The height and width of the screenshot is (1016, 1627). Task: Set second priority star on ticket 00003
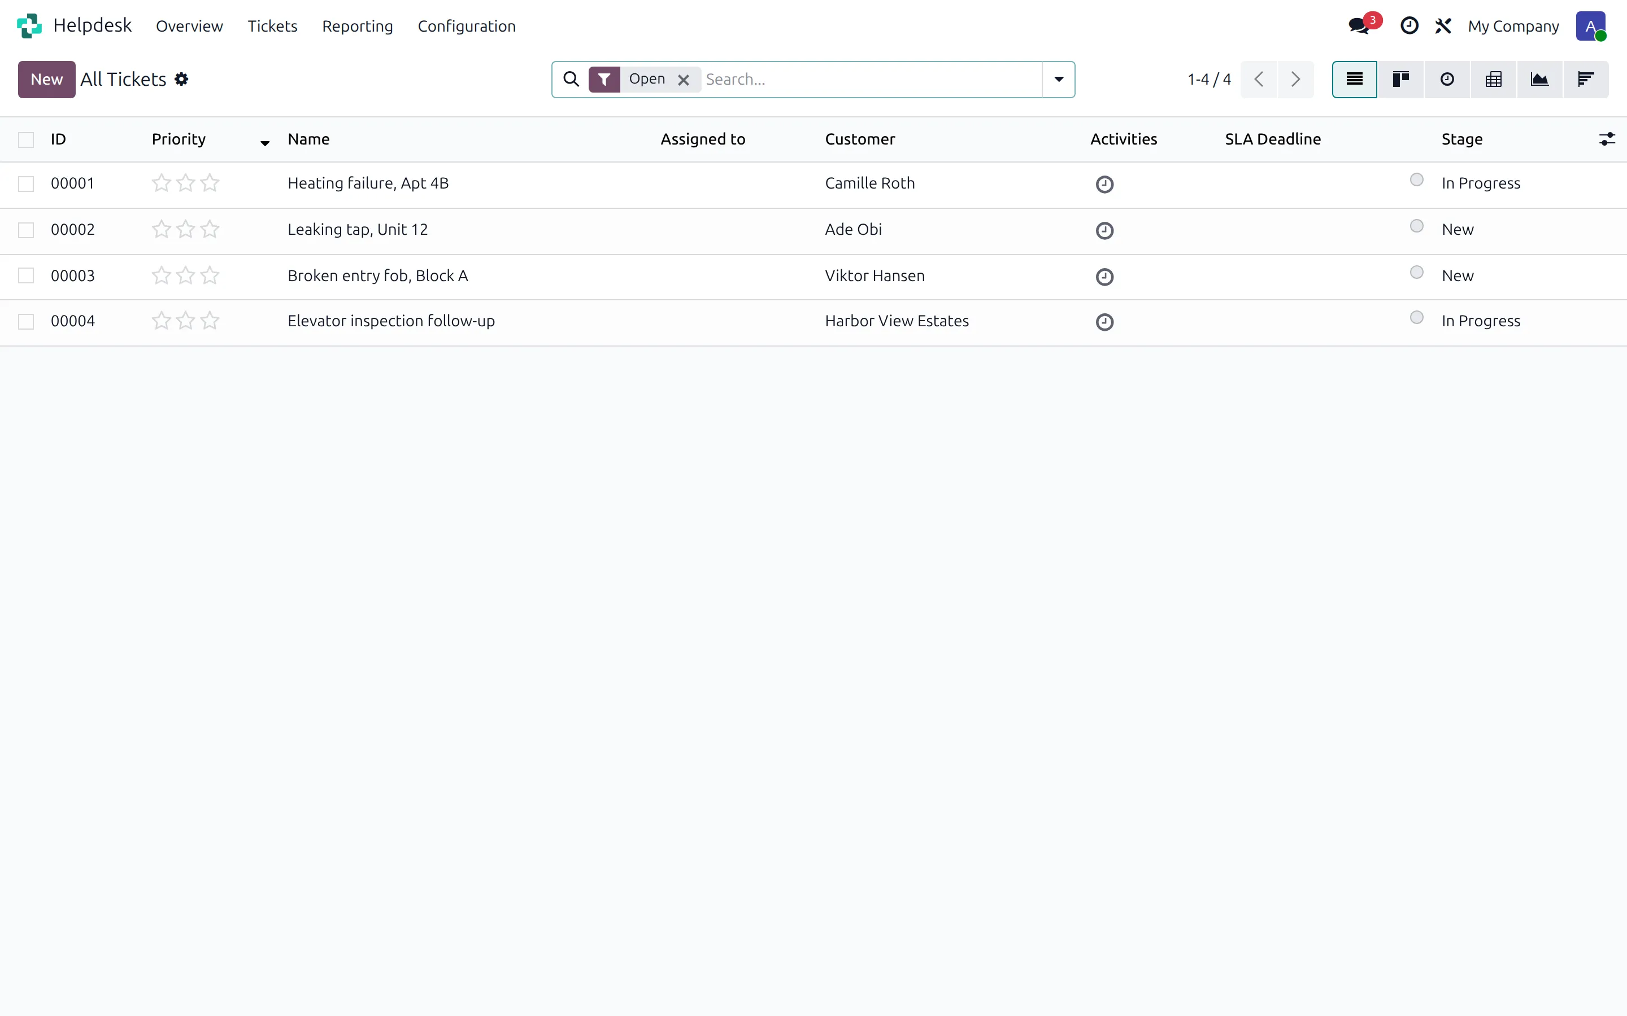coord(185,275)
